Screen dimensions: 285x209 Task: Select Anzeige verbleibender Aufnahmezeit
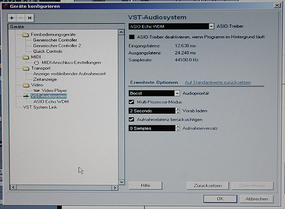pyautogui.click(x=70, y=74)
